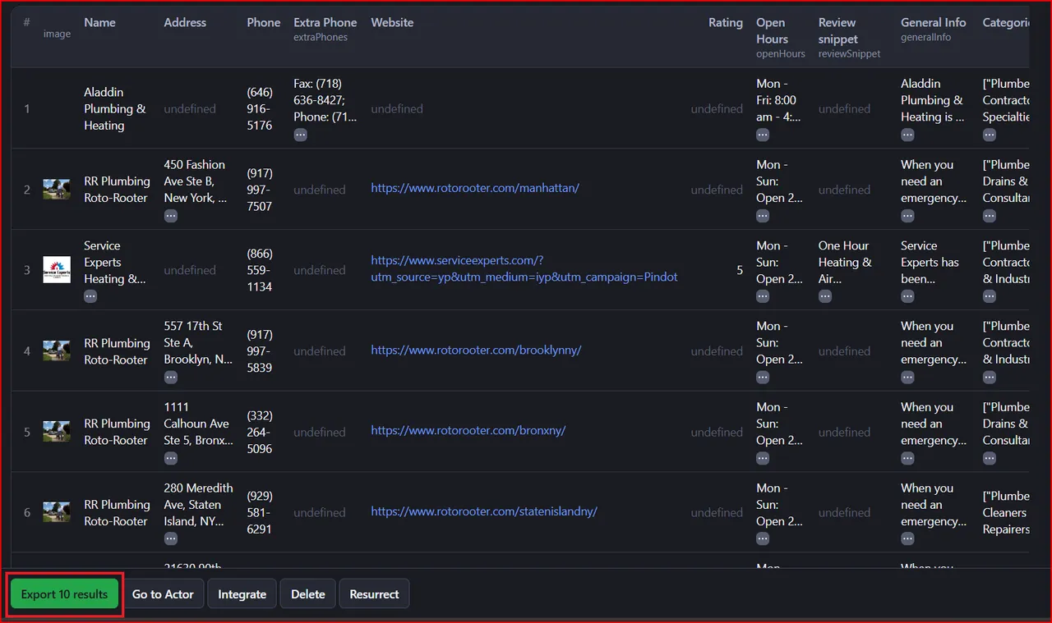Expand general info in the 557 17th St row

(x=907, y=378)
